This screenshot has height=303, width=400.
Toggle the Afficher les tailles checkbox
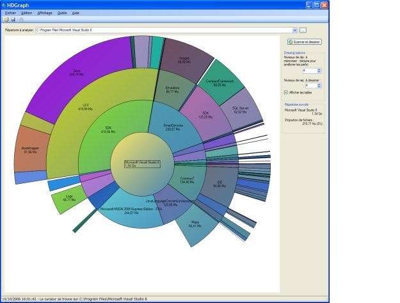[285, 92]
